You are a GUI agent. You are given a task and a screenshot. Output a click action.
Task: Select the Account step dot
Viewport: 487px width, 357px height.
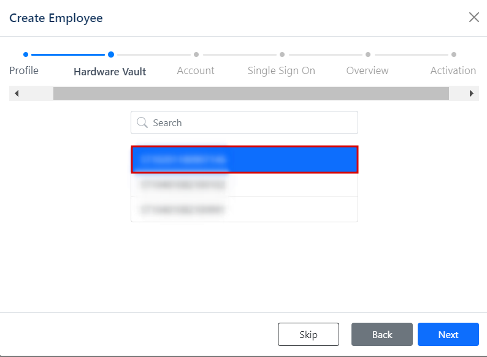tap(196, 54)
